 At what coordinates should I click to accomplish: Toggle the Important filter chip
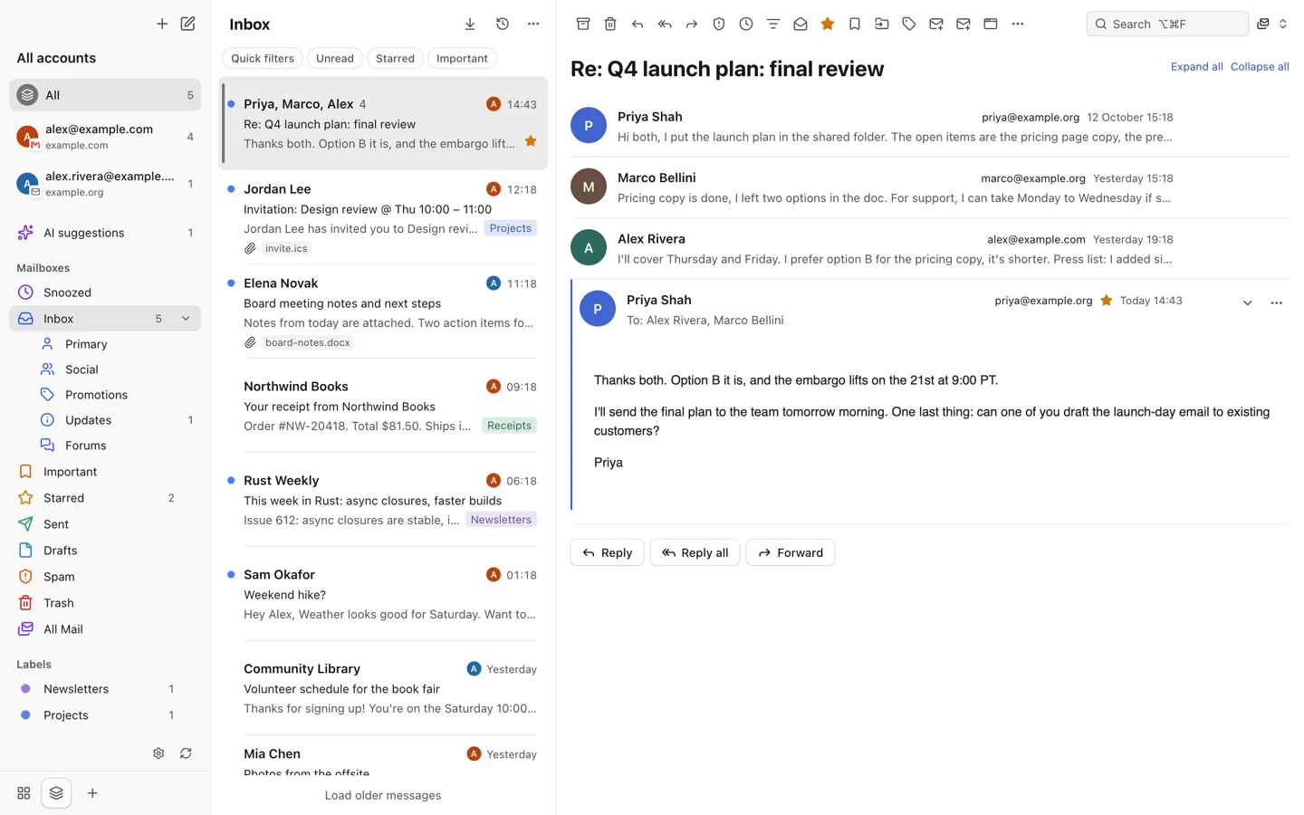click(462, 58)
